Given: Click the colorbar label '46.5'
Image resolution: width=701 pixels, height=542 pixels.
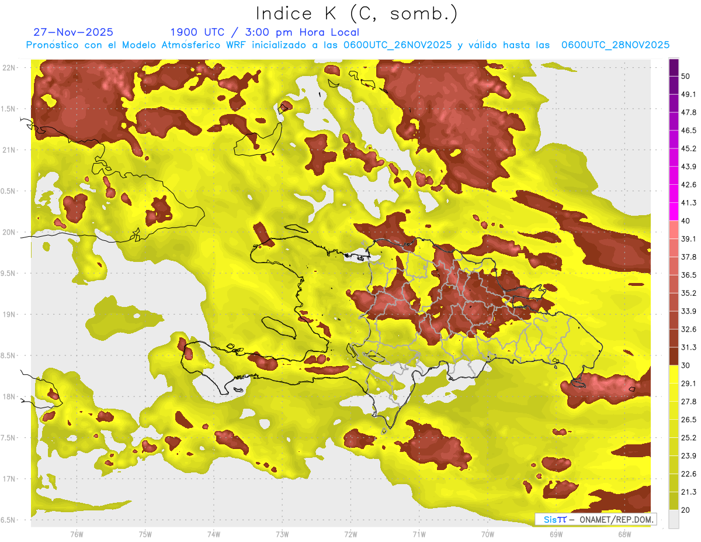Looking at the screenshot, I should (689, 131).
